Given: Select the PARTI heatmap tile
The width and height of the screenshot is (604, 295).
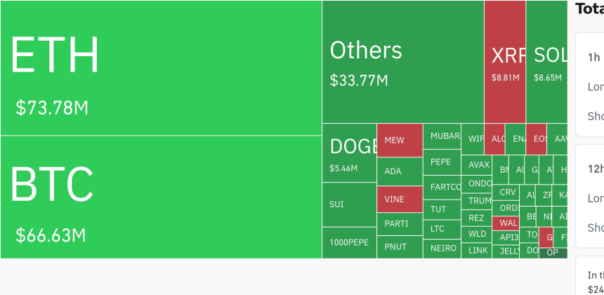Looking at the screenshot, I should click(x=400, y=225).
